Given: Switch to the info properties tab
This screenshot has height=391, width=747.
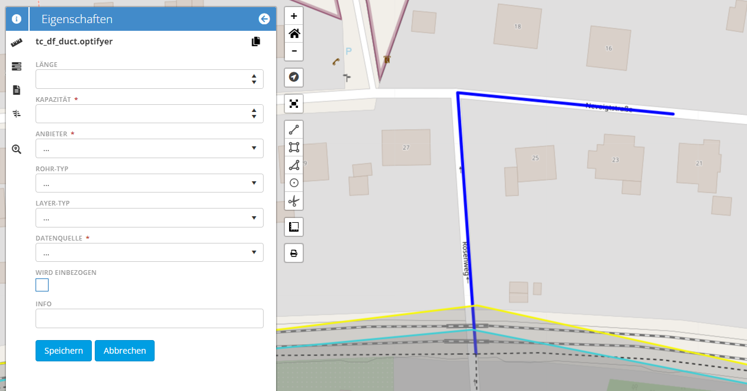Looking at the screenshot, I should point(17,19).
